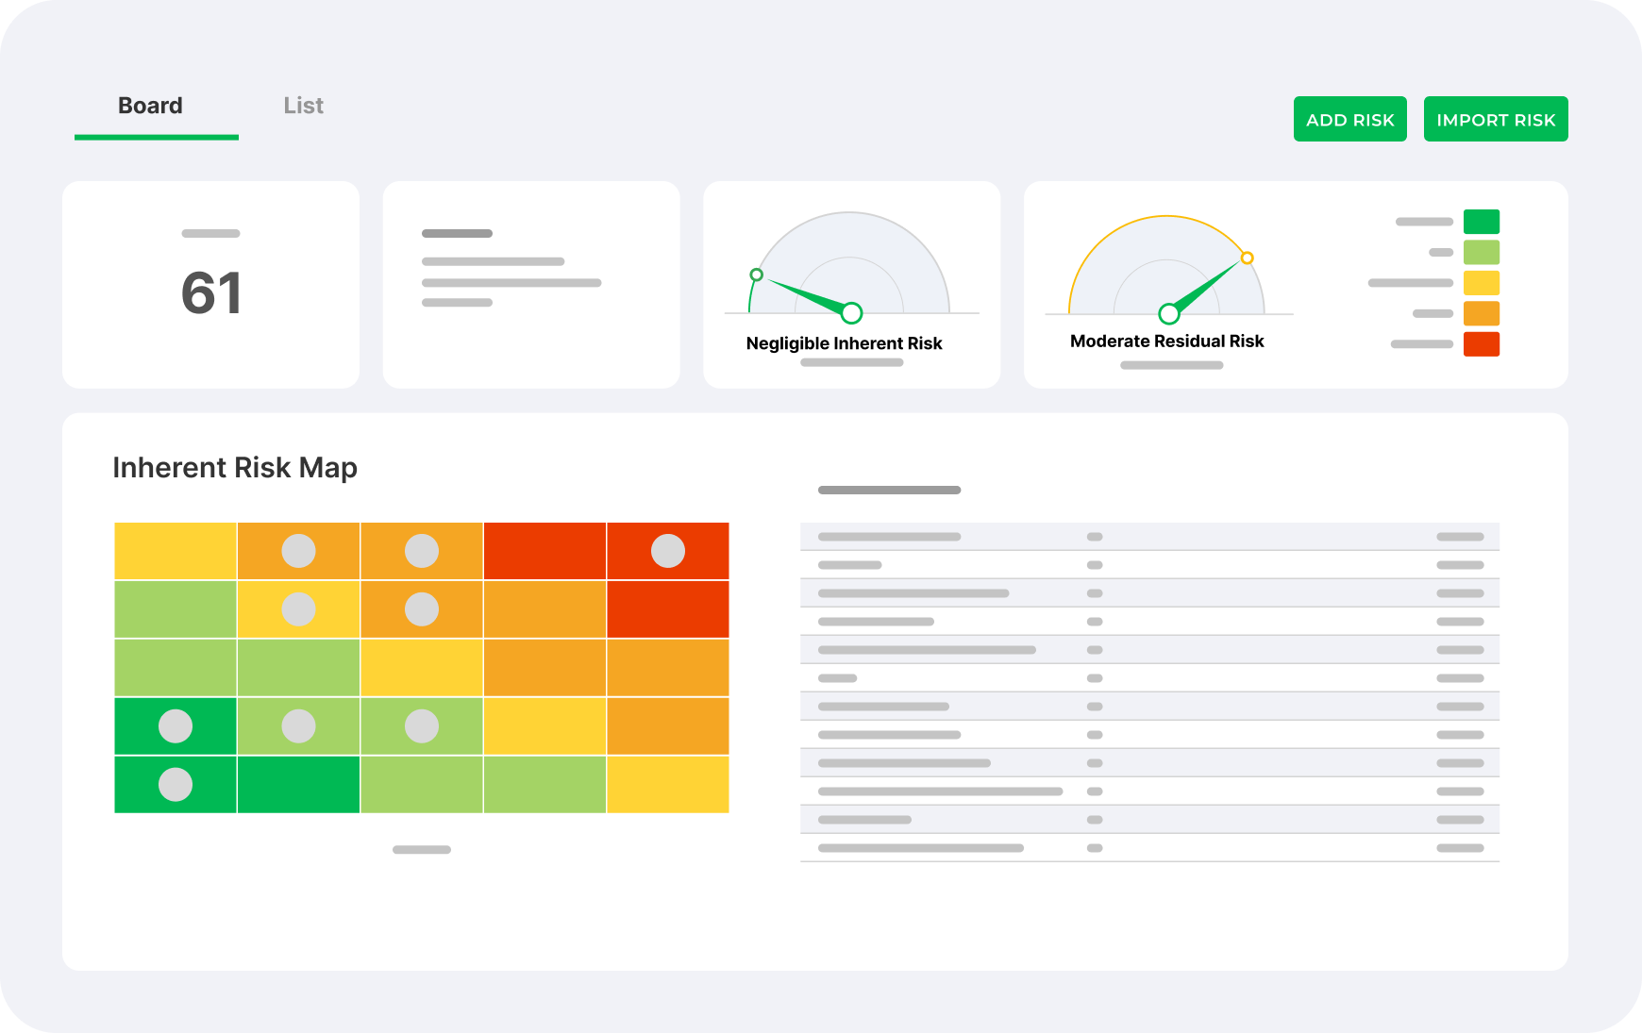Click the orange cell marker in the top row
This screenshot has width=1642, height=1033.
[x=298, y=550]
